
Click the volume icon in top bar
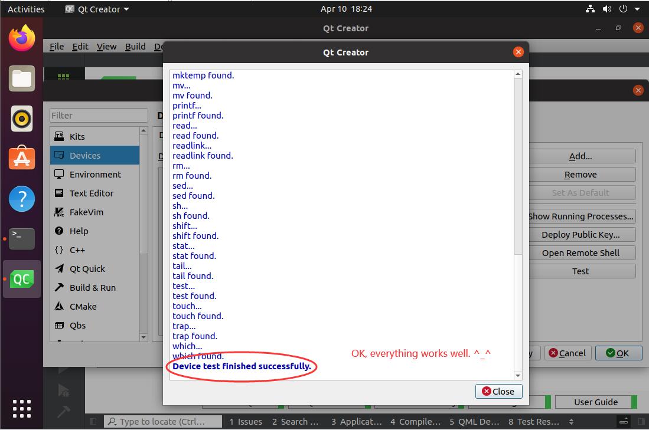pos(607,9)
